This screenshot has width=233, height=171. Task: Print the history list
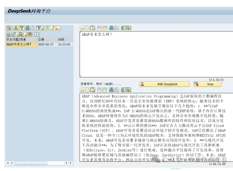coord(9,34)
